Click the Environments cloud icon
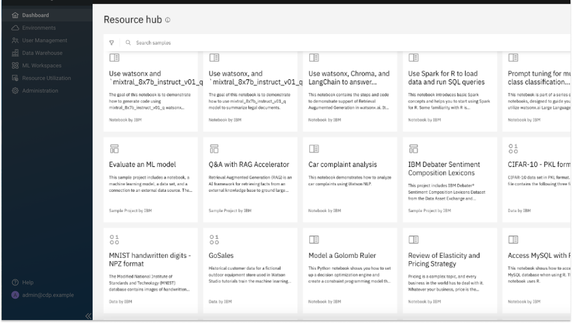Image resolution: width=572 pixels, height=323 pixels. 15,28
